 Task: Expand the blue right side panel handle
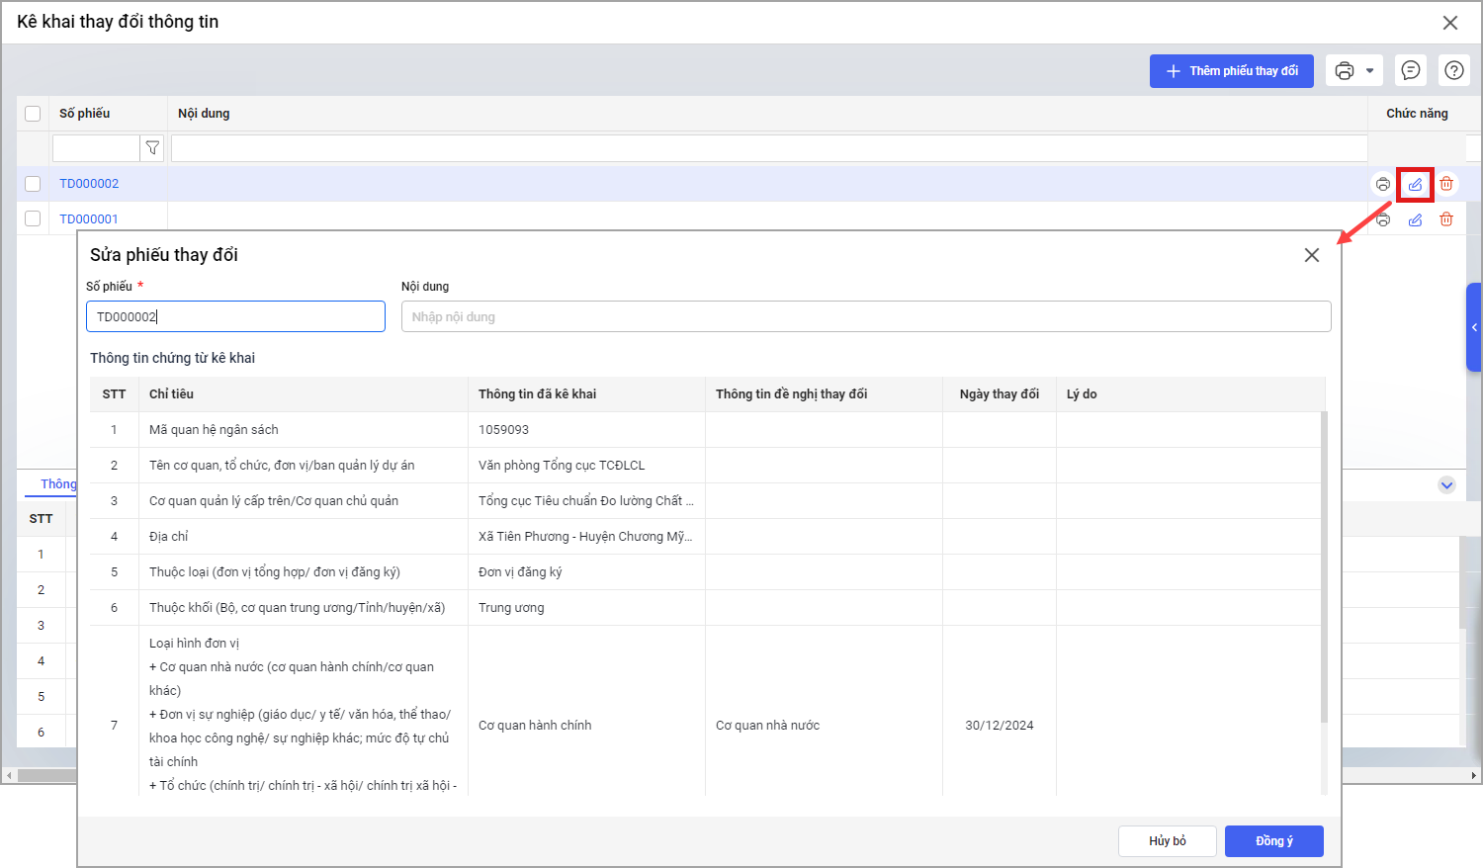click(1473, 327)
